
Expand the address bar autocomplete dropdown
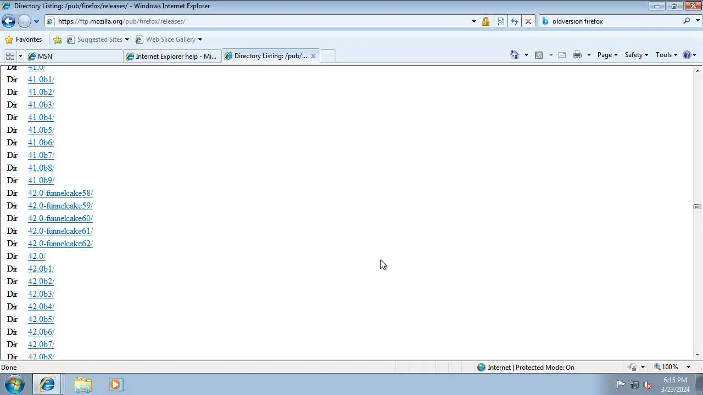474,21
